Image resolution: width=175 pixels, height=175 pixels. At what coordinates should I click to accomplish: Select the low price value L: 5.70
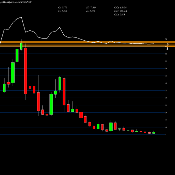point(91,11)
